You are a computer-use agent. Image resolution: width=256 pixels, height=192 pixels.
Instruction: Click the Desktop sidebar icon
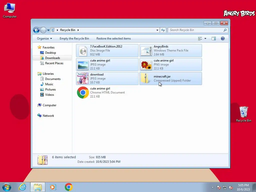[42, 53]
